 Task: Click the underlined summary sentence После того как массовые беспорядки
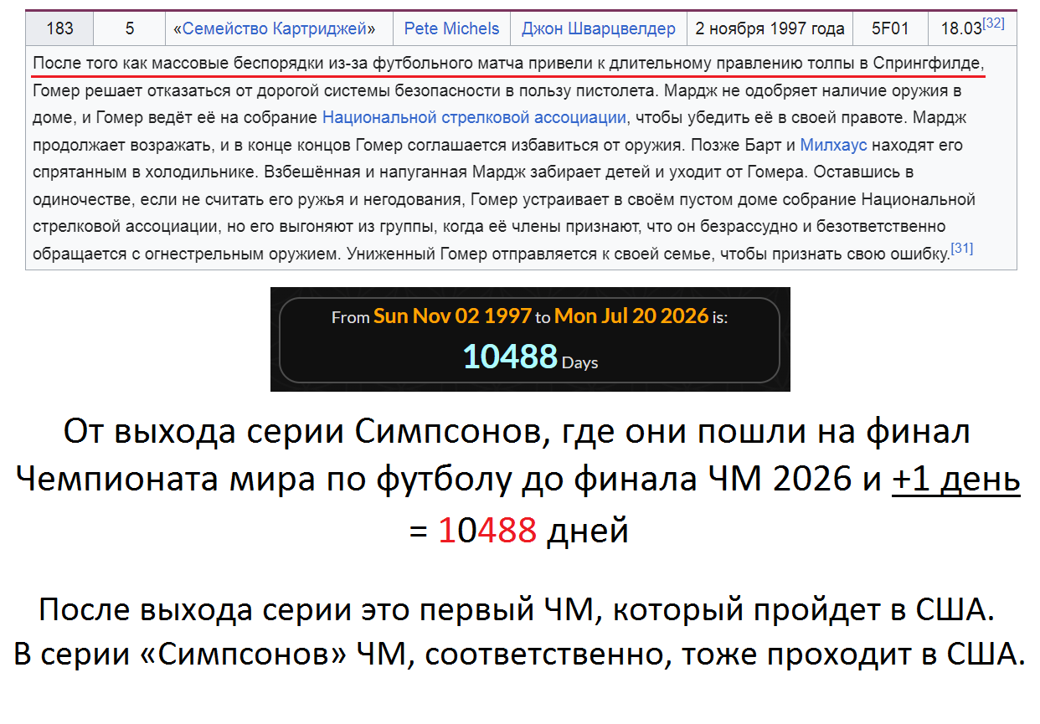[509, 64]
